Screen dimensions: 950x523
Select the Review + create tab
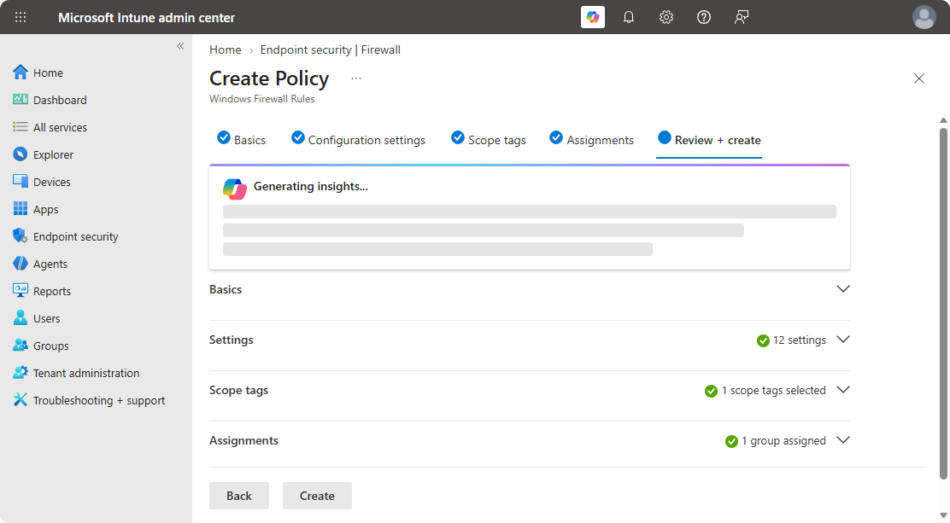pyautogui.click(x=709, y=139)
